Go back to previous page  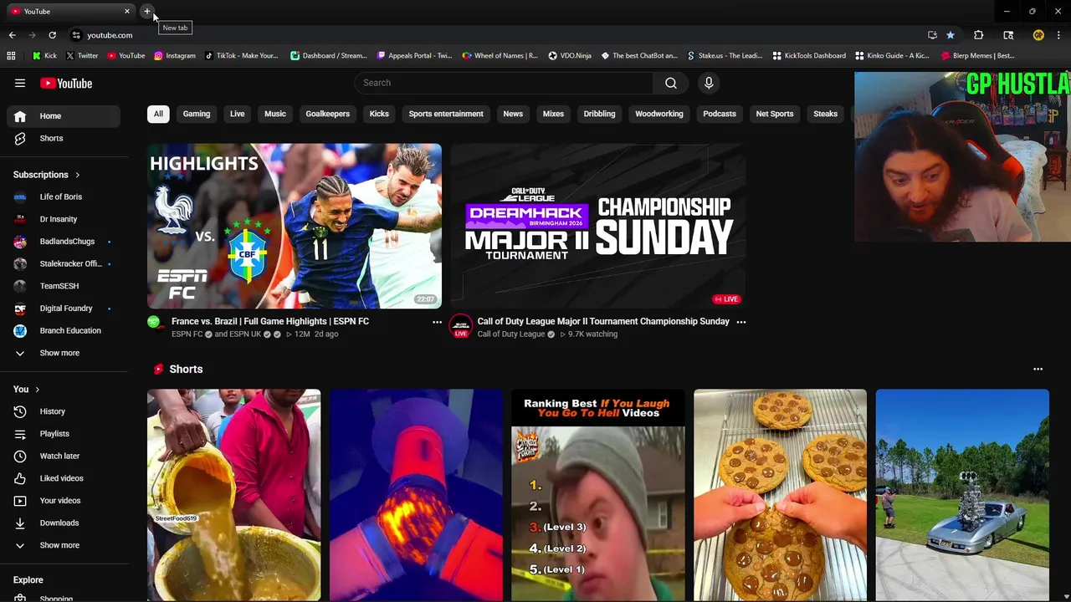pyautogui.click(x=12, y=35)
